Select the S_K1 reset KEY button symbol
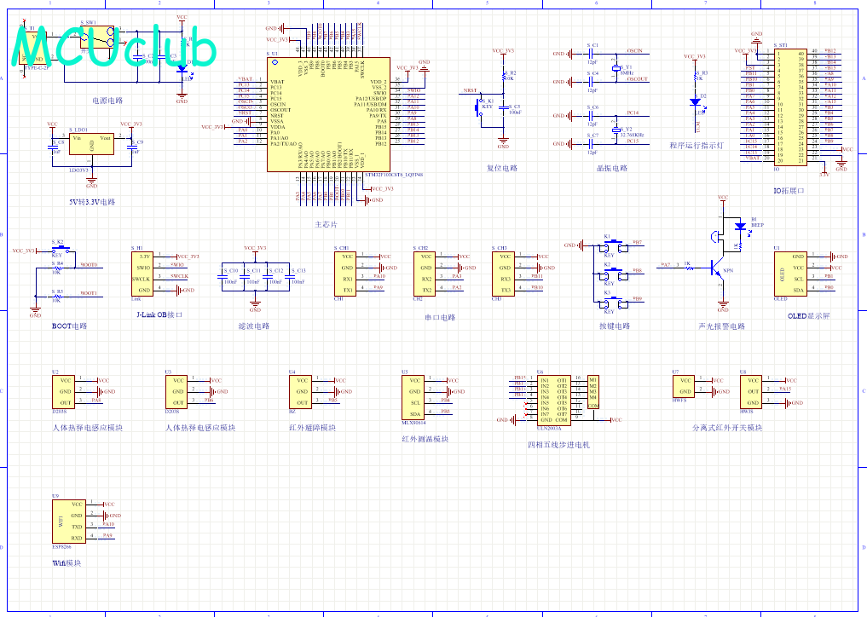This screenshot has width=867, height=617. (x=480, y=107)
